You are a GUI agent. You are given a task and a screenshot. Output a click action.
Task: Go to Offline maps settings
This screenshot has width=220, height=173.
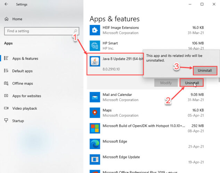point(23,83)
